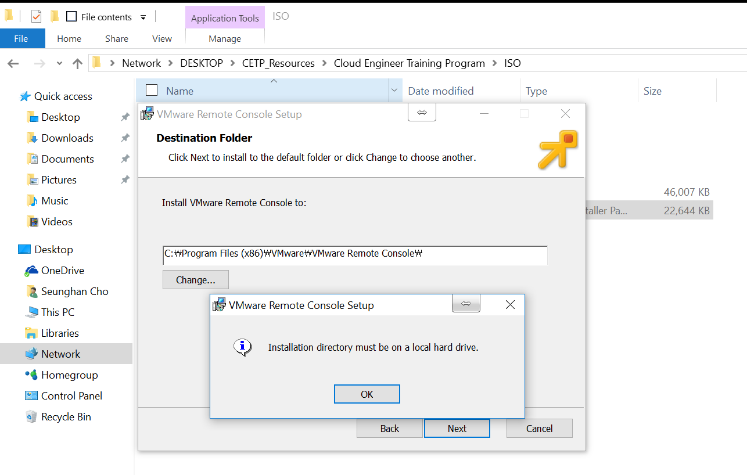Click the New Folder icon in the Quick Access Toolbar
This screenshot has width=747, height=475.
coord(54,17)
